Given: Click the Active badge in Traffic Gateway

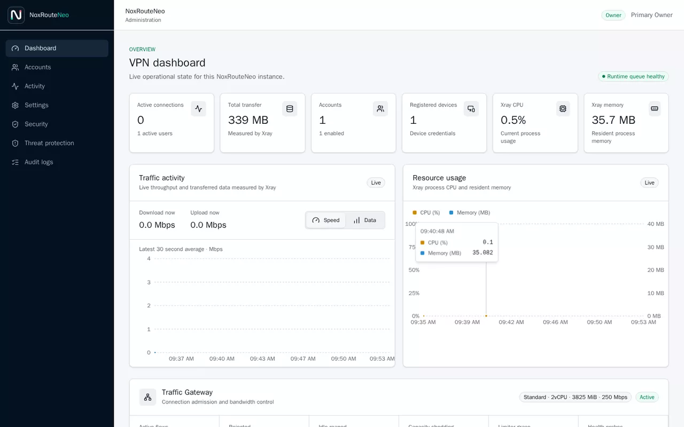Looking at the screenshot, I should pos(647,397).
